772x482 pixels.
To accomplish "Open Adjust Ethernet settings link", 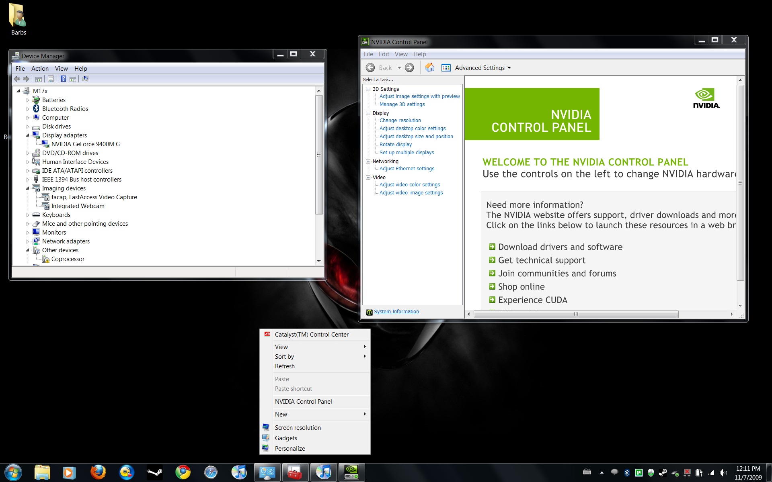I will click(x=407, y=169).
